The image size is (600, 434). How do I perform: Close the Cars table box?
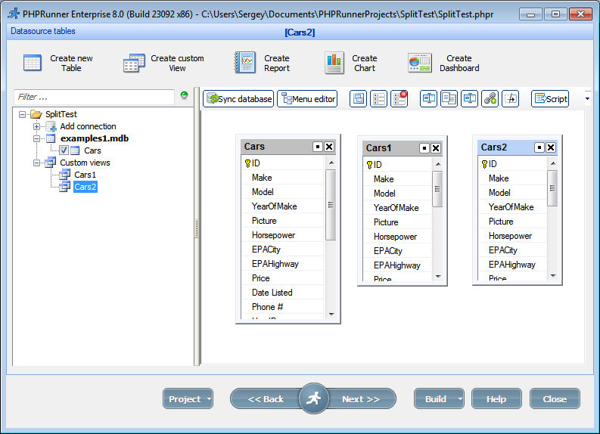pos(329,147)
